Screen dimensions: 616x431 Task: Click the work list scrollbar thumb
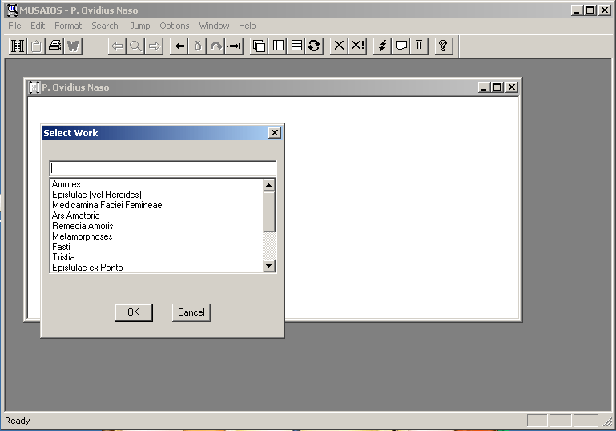(x=269, y=211)
